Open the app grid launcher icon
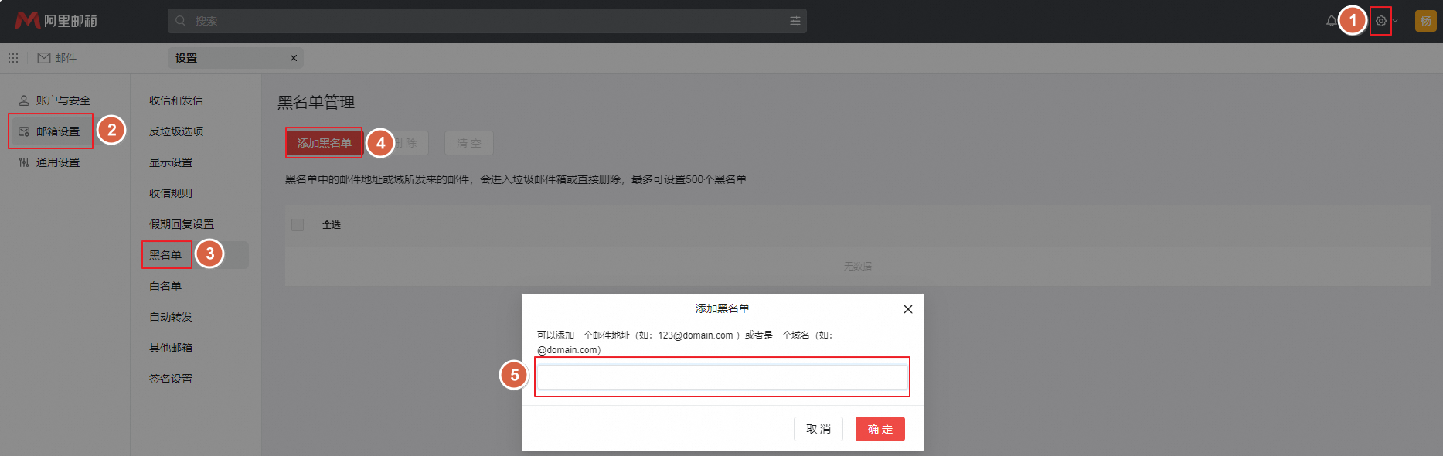Viewport: 1443px width, 456px height. tap(13, 58)
